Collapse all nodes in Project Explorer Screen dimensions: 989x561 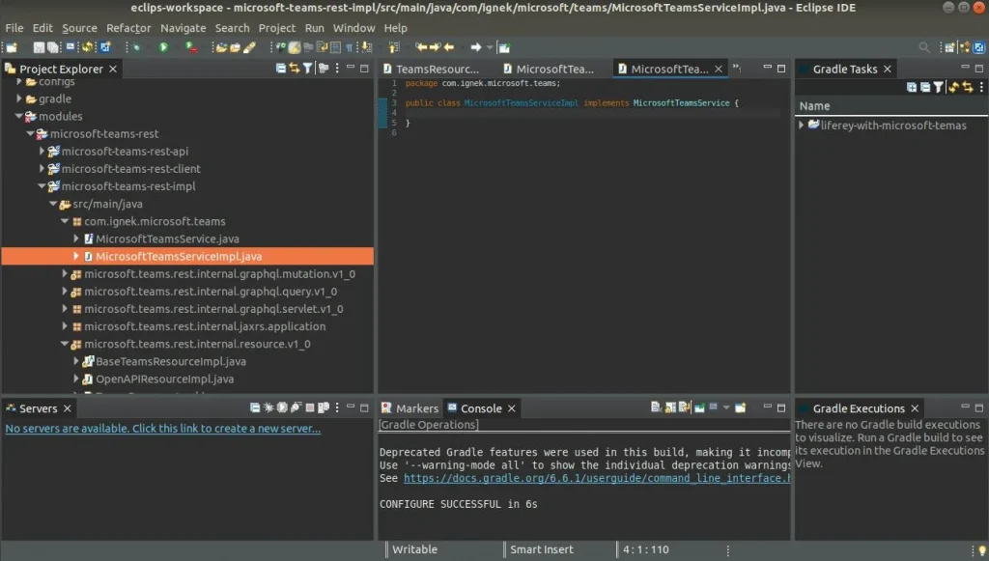pos(280,69)
